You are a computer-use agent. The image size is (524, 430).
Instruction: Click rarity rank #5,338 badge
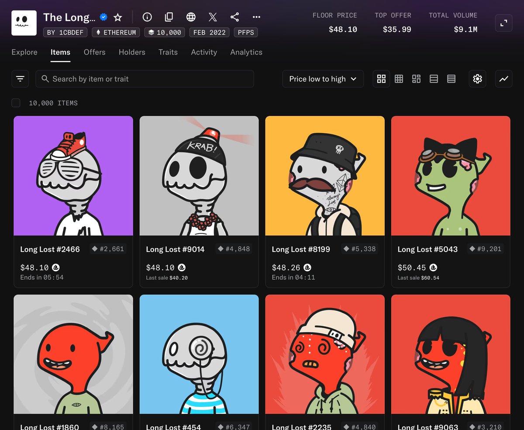pyautogui.click(x=359, y=249)
